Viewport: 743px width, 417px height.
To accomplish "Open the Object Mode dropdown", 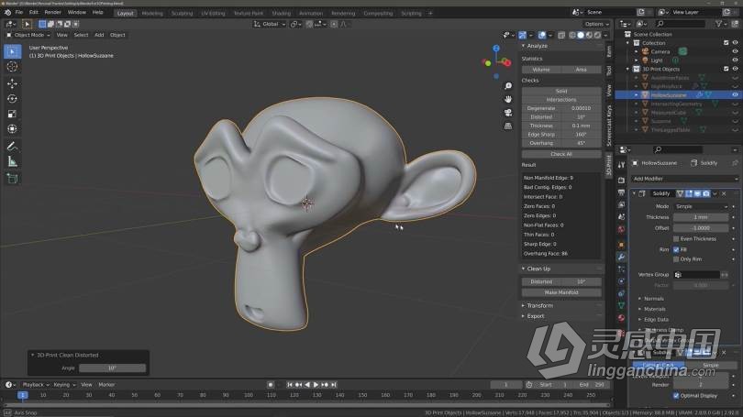I will (29, 35).
